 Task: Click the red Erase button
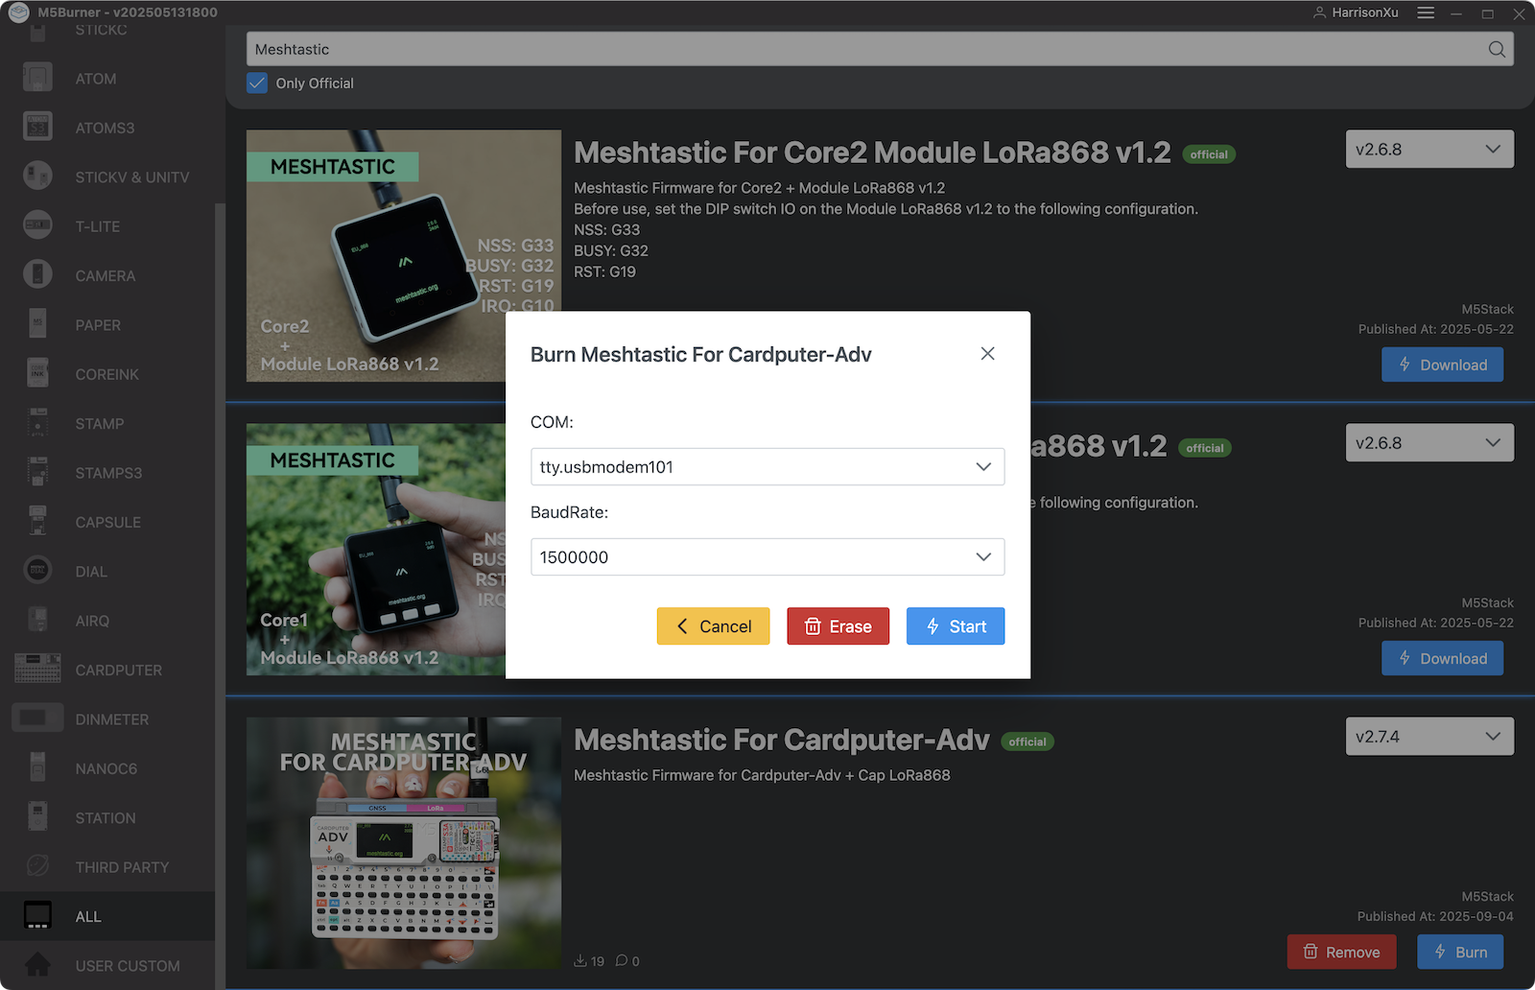[x=838, y=626]
